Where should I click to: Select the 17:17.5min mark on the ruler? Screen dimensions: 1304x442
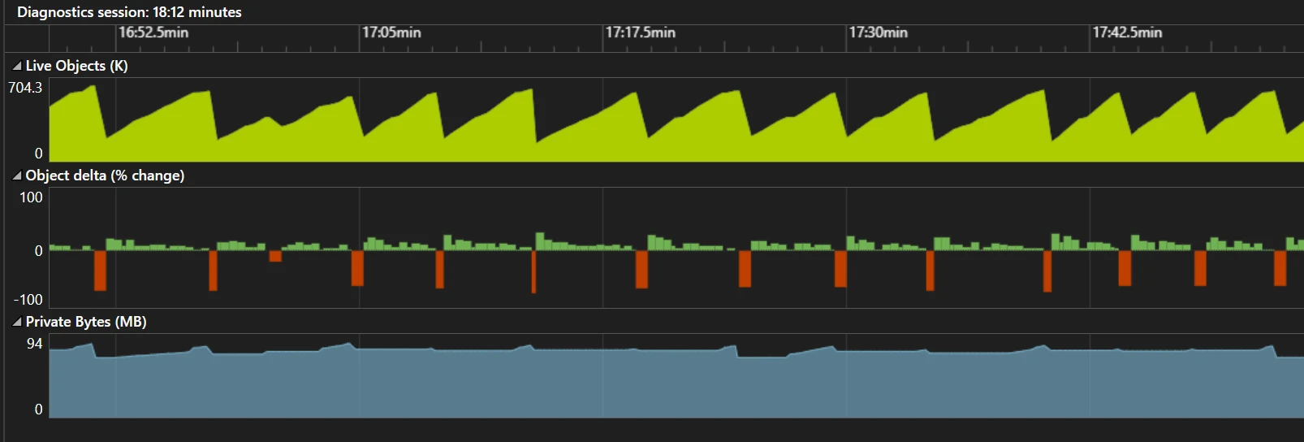(640, 32)
